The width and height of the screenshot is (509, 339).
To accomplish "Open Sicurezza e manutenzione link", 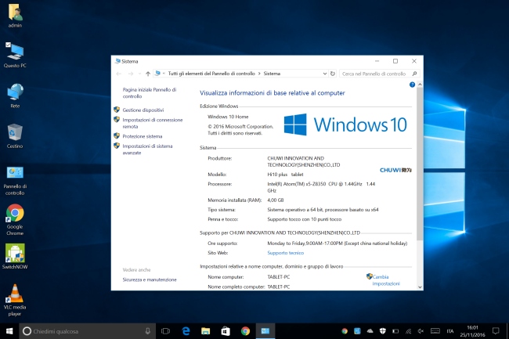I will pos(150,279).
